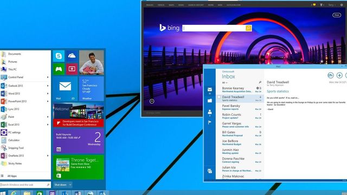
Task: Click the Bing image info arrow
Action: pos(152,101)
